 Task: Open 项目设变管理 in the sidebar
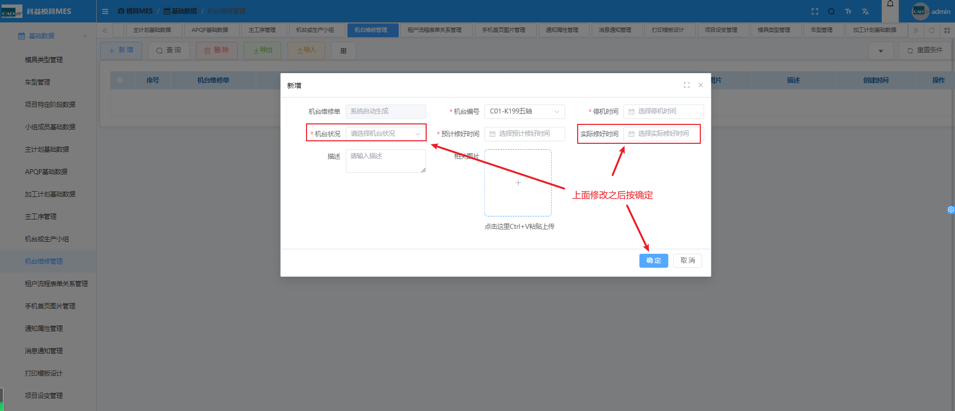click(x=48, y=396)
